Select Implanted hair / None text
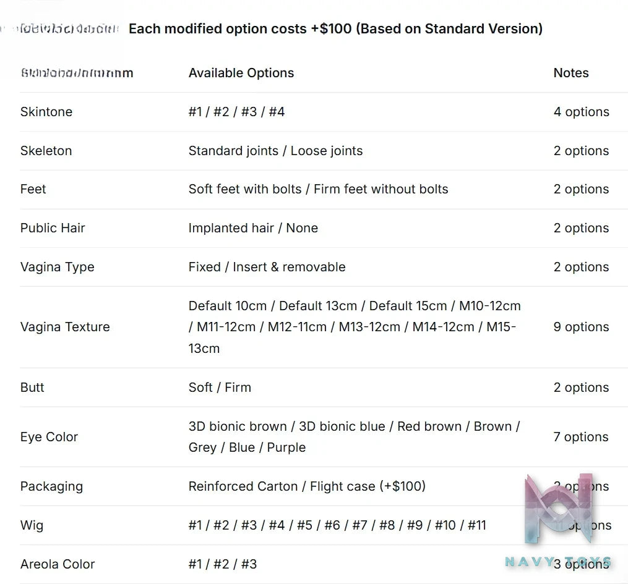Image resolution: width=628 pixels, height=584 pixels. coord(253,228)
